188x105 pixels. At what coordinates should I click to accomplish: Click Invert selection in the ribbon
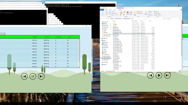click(157, 15)
